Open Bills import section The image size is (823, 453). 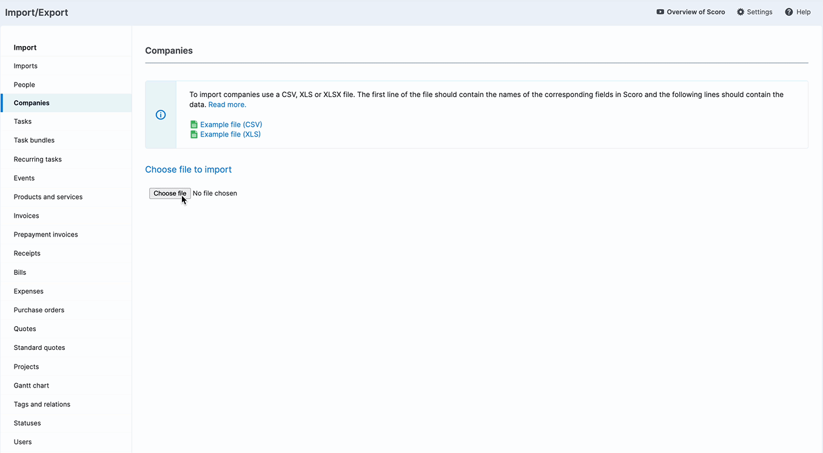pos(66,272)
